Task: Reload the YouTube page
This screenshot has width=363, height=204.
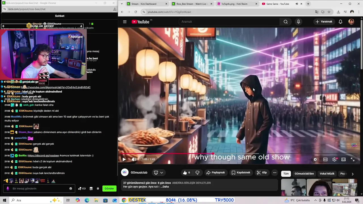Action: (136, 12)
